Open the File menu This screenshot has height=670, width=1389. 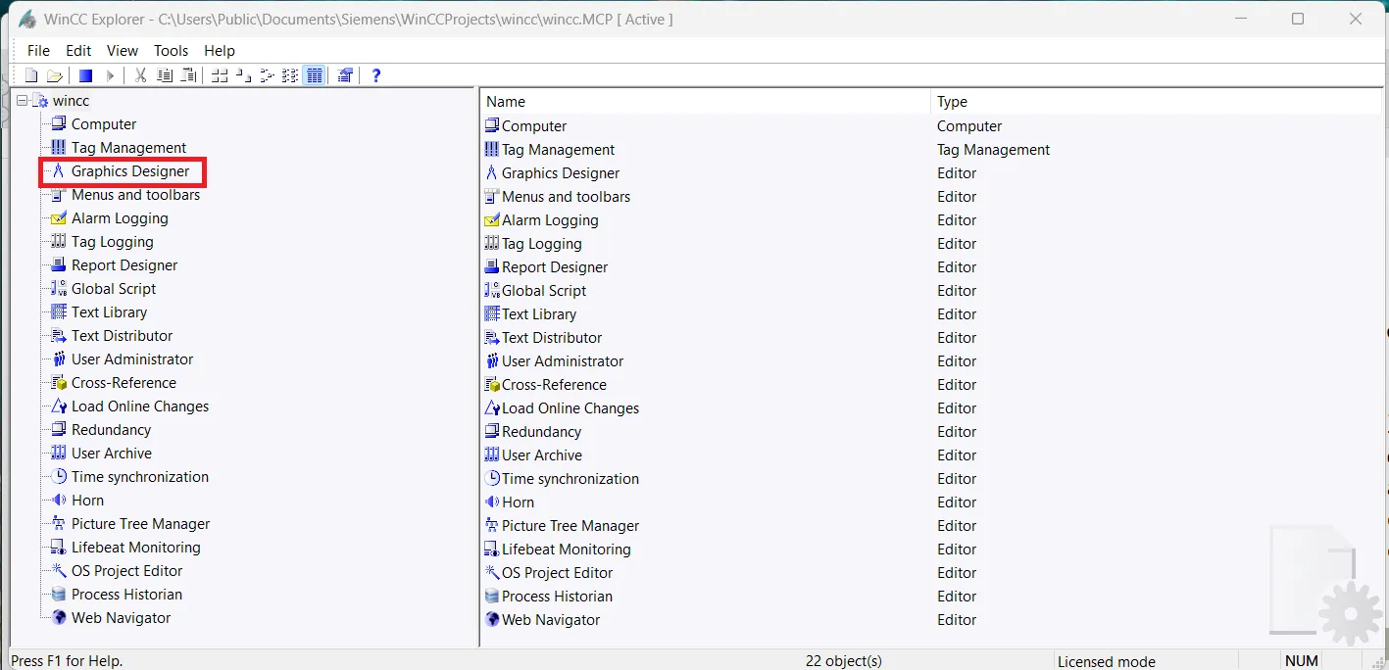pos(38,51)
